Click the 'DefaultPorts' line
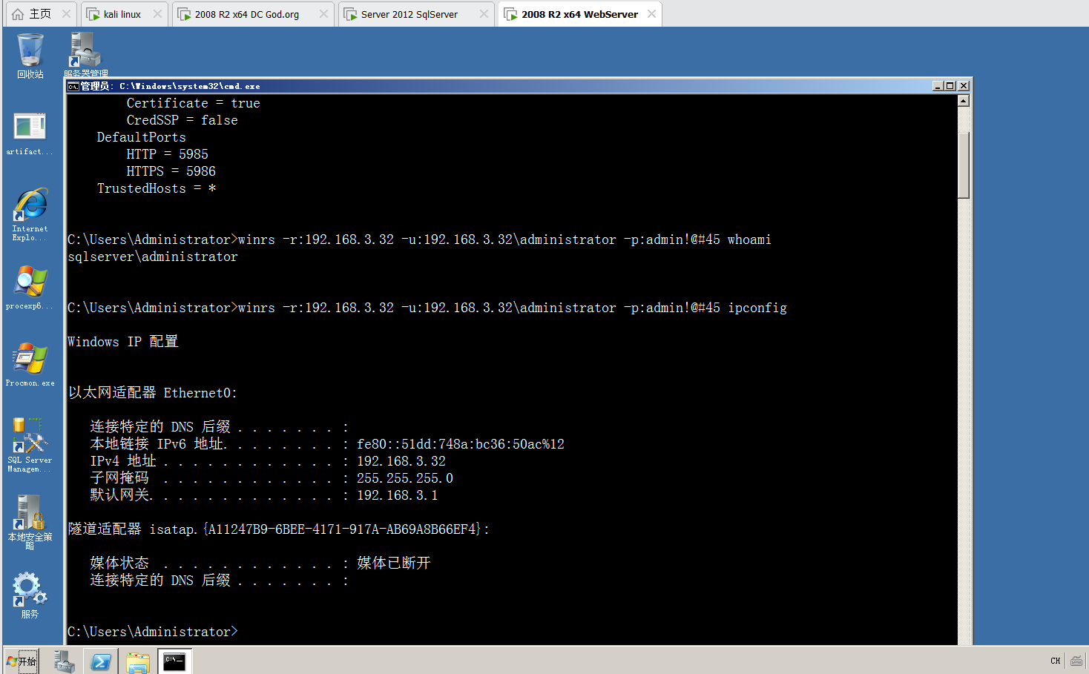 [x=141, y=138]
